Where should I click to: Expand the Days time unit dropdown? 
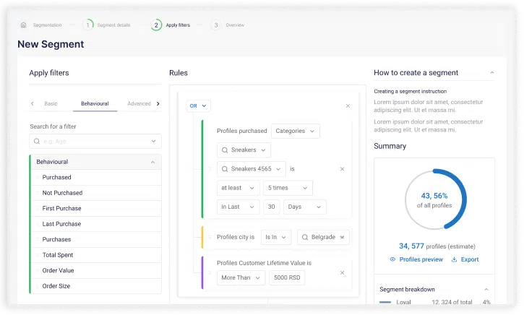click(x=306, y=207)
